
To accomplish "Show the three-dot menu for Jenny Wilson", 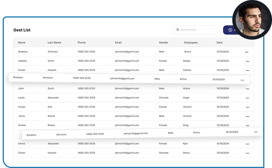I will [x=247, y=117].
